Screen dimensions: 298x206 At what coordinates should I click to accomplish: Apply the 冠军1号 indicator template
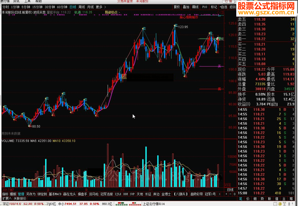tap(210, 194)
